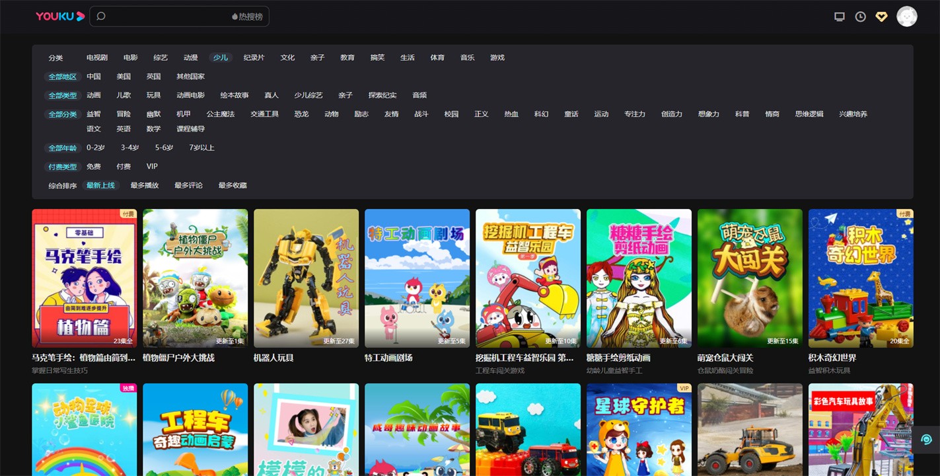Click the monitor client download icon
This screenshot has height=476, width=940.
(x=839, y=17)
